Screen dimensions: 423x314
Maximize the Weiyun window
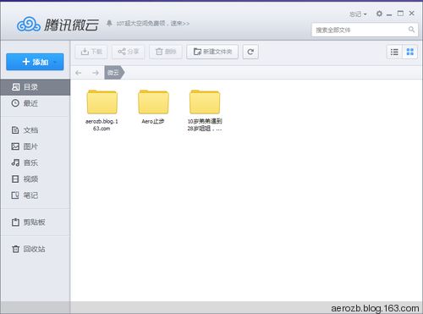point(400,14)
